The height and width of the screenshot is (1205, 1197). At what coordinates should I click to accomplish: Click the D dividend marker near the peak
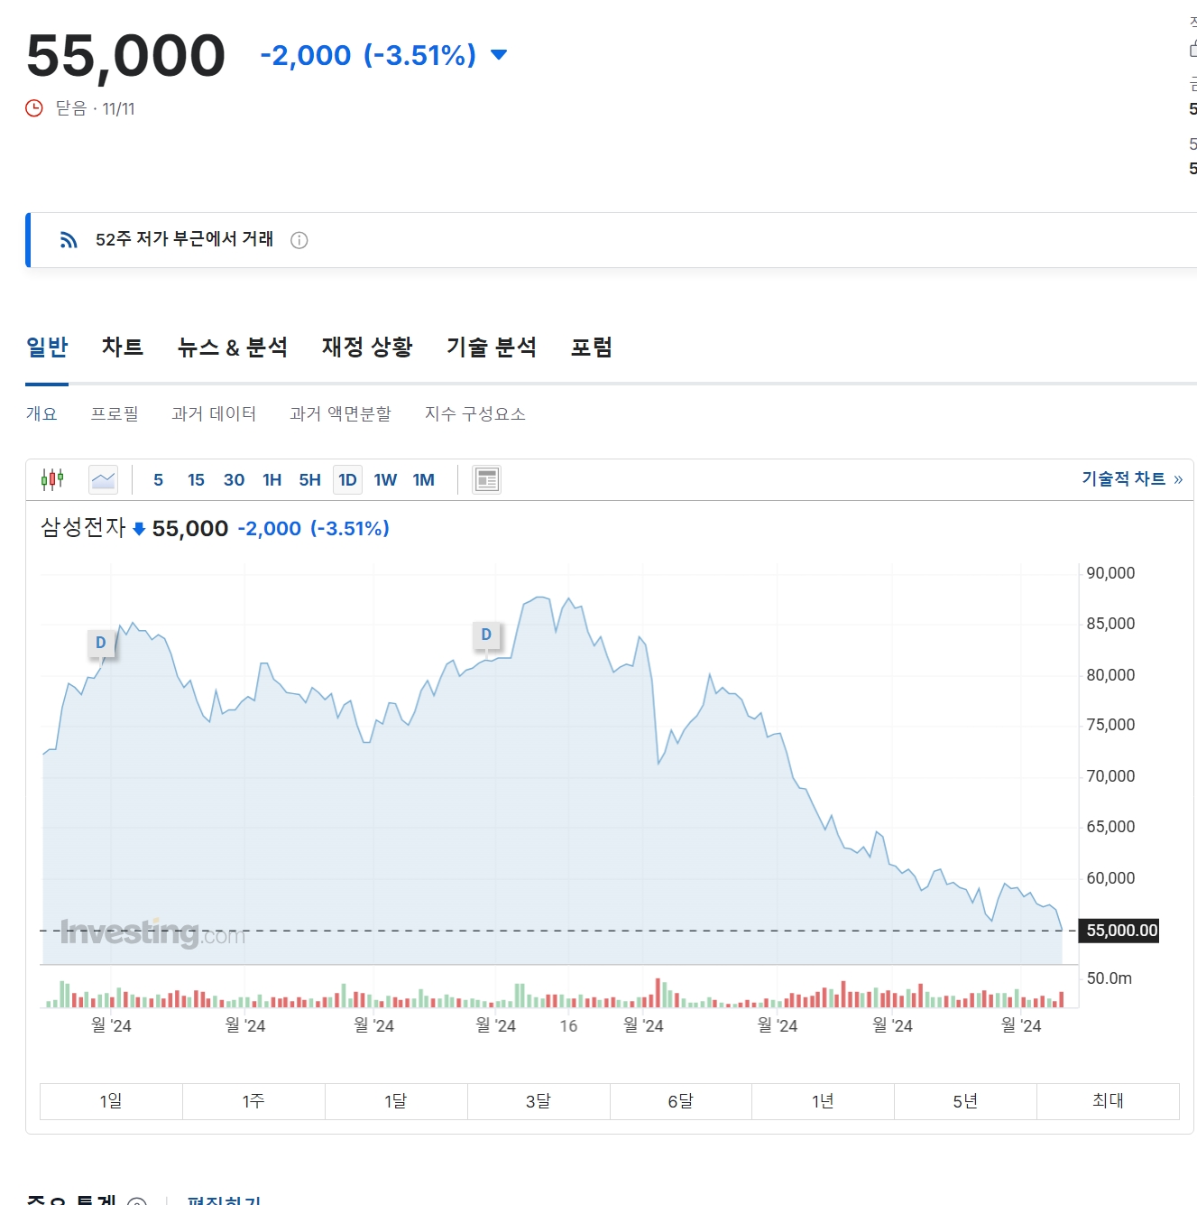coord(486,635)
